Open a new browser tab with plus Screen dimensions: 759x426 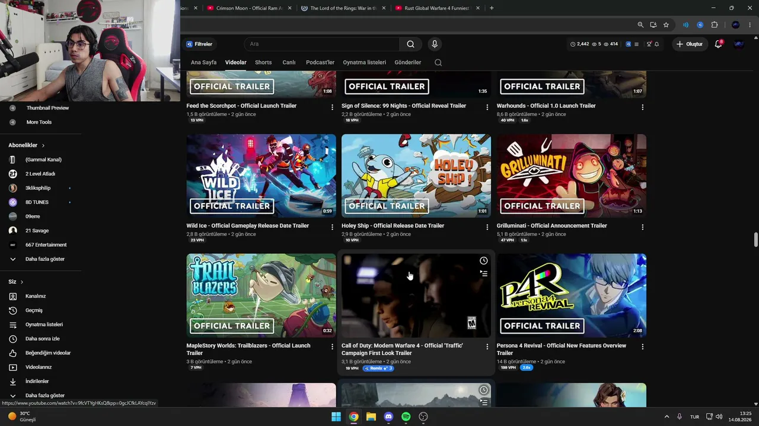[x=492, y=8]
